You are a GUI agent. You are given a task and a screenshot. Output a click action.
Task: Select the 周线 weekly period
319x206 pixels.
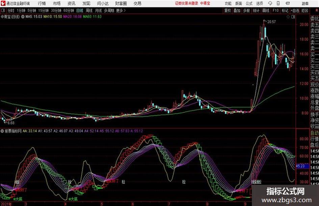(89, 10)
